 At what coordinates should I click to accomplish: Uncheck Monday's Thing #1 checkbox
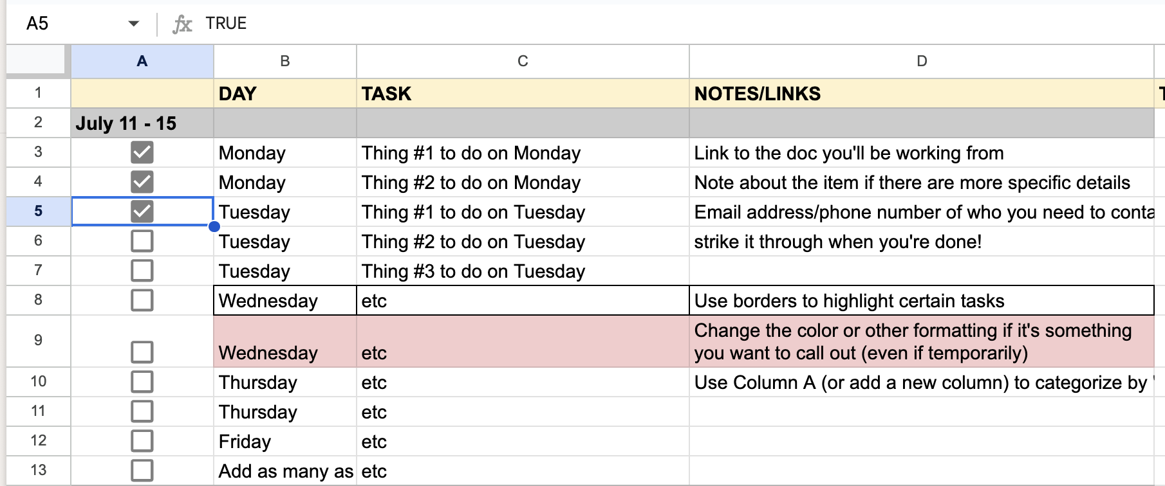(x=141, y=152)
